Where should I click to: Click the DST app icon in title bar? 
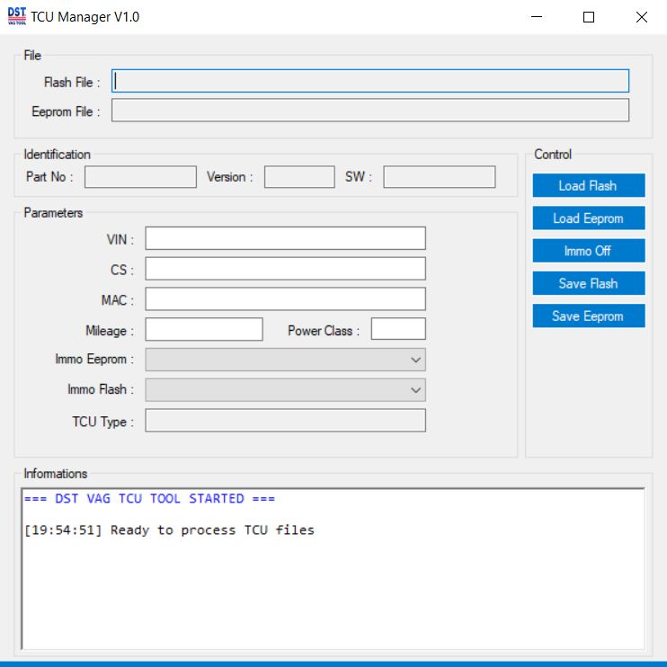click(17, 16)
